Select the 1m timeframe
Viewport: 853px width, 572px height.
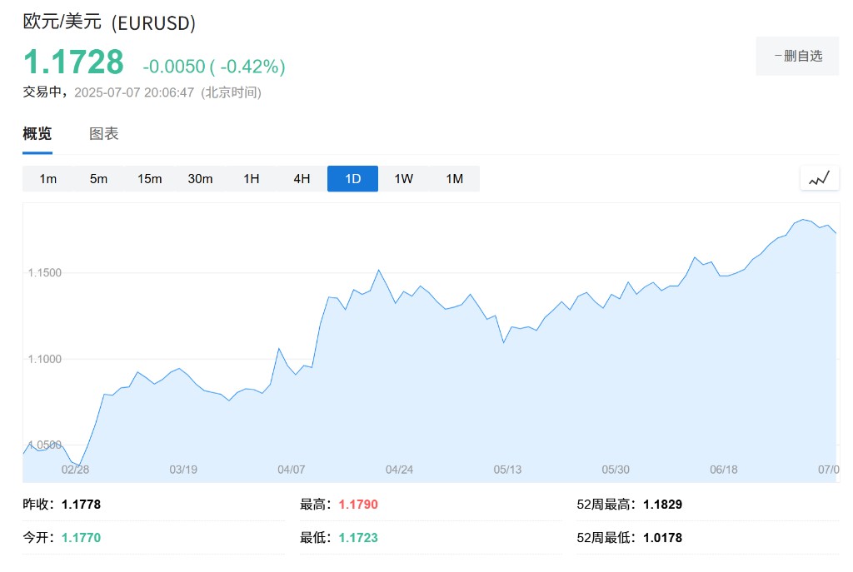pos(48,179)
